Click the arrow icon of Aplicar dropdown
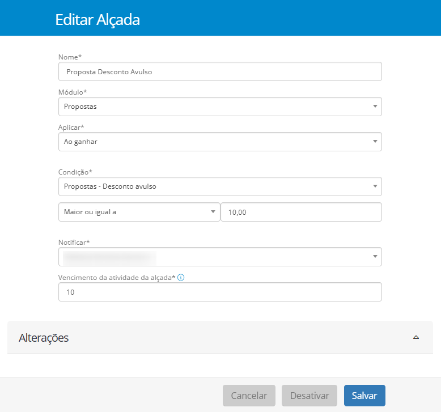Viewport: 441px width, 412px height. tap(375, 142)
